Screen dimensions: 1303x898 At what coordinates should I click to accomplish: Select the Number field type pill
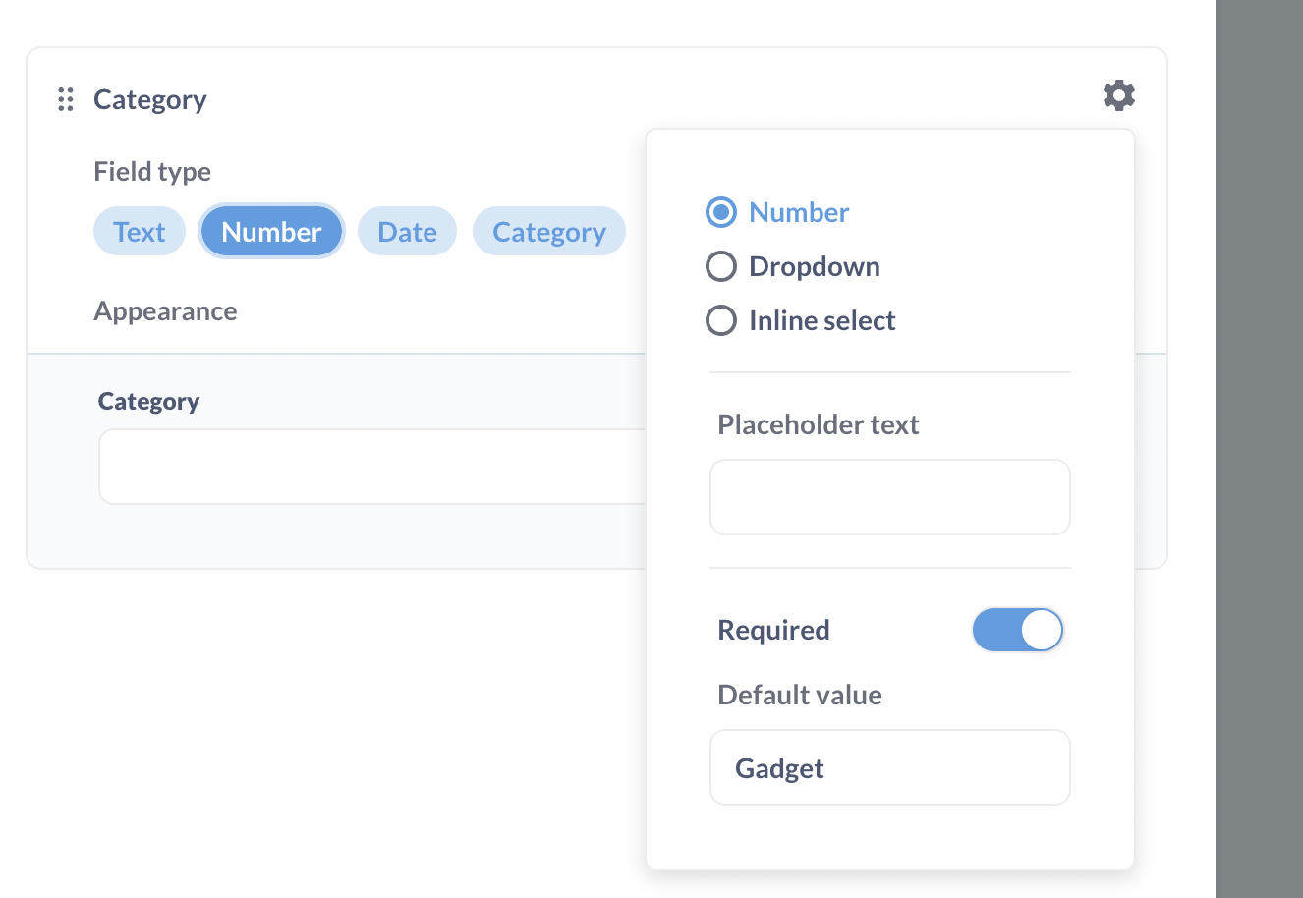(x=271, y=231)
